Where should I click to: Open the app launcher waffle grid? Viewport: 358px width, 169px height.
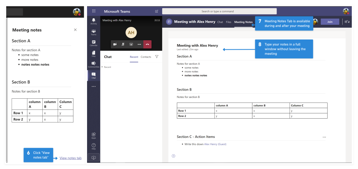coord(94,11)
